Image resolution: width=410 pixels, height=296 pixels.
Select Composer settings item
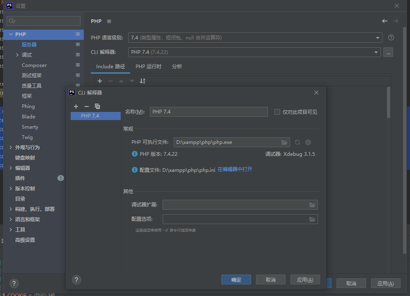coord(34,65)
